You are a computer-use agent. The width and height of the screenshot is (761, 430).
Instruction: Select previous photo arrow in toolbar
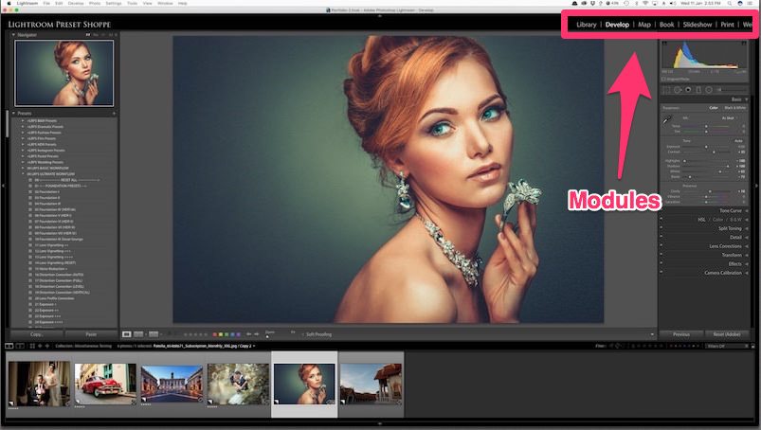249,334
